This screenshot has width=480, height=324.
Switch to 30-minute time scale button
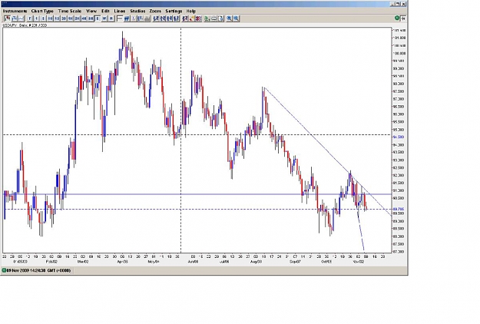64,18
